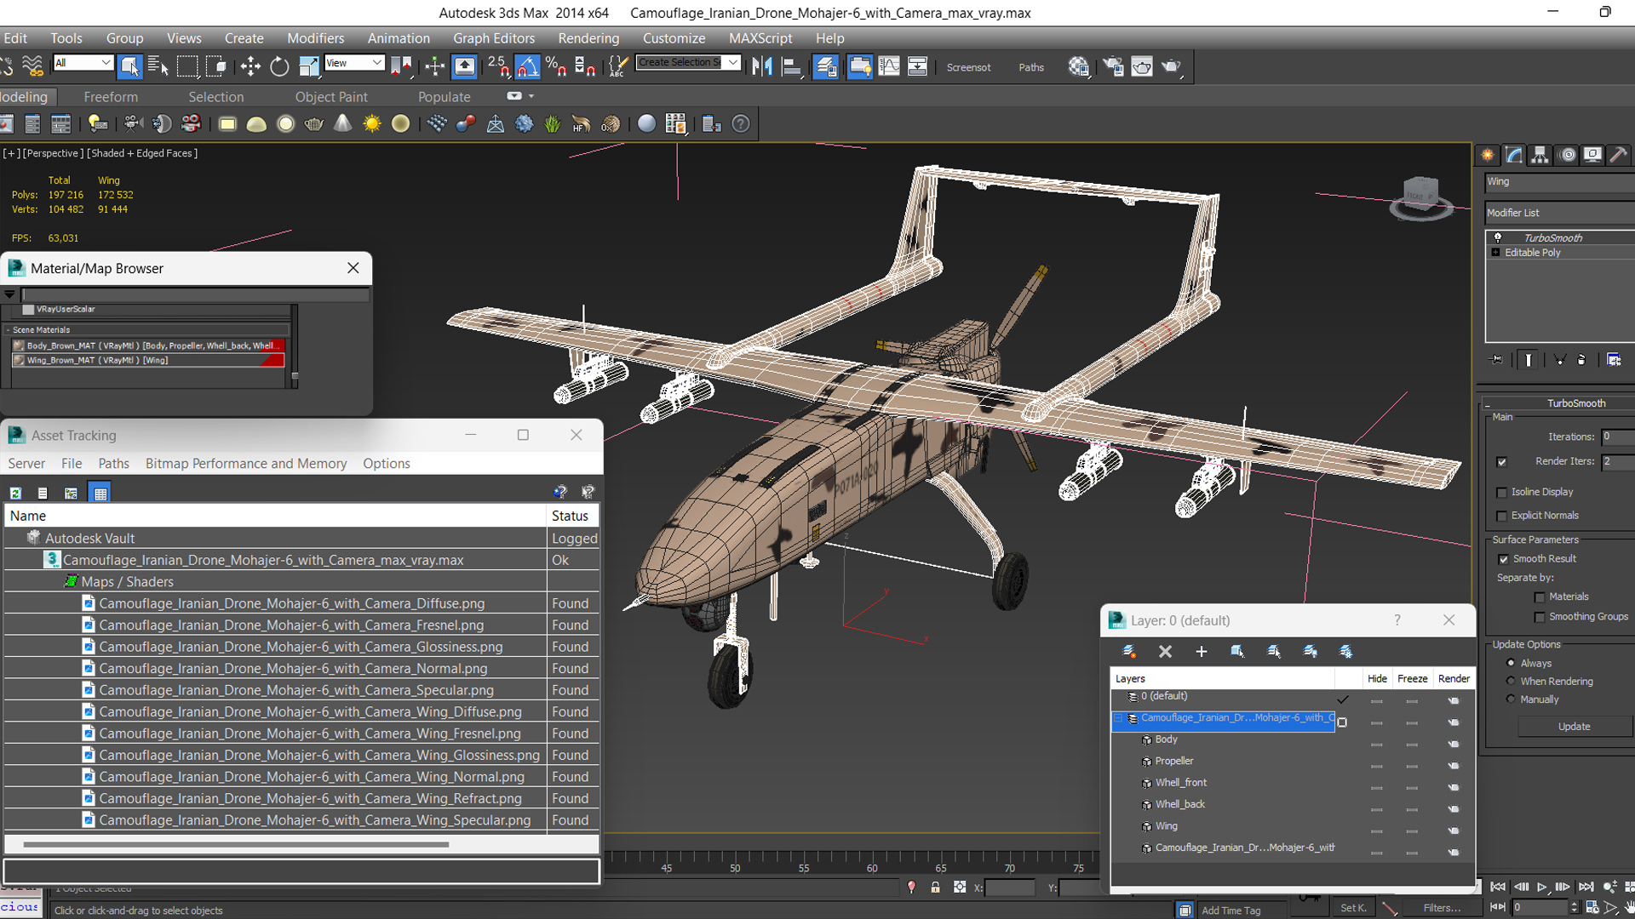Open the Hierarchy command panel tab

(x=1540, y=155)
